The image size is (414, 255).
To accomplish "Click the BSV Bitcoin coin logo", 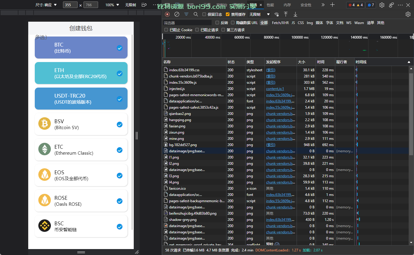I will [45, 124].
